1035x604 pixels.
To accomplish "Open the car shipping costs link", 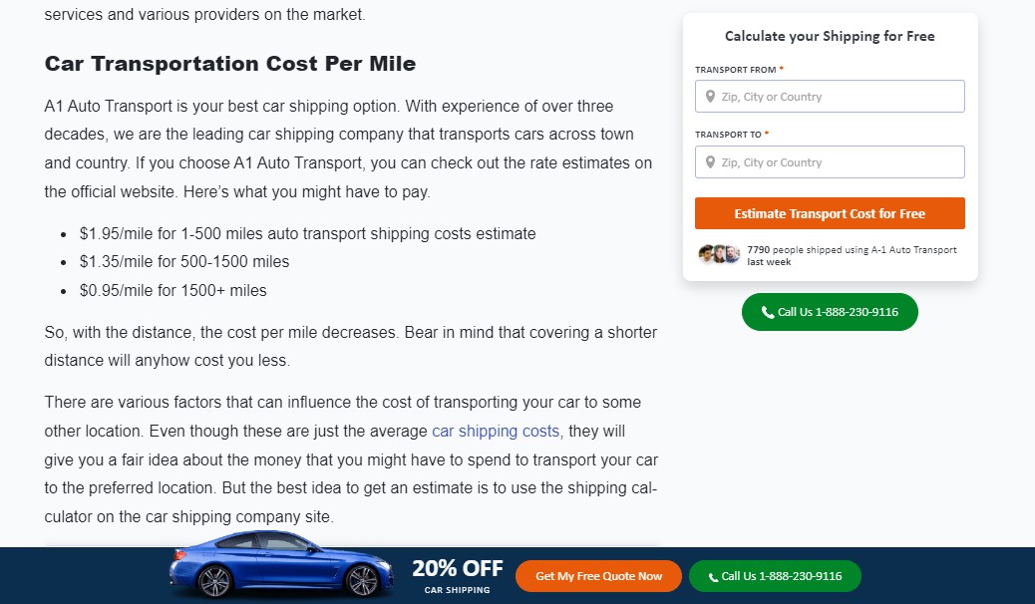I will [496, 431].
